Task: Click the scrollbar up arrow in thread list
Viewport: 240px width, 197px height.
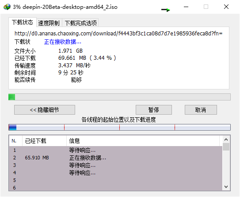Action: (x=226, y=139)
